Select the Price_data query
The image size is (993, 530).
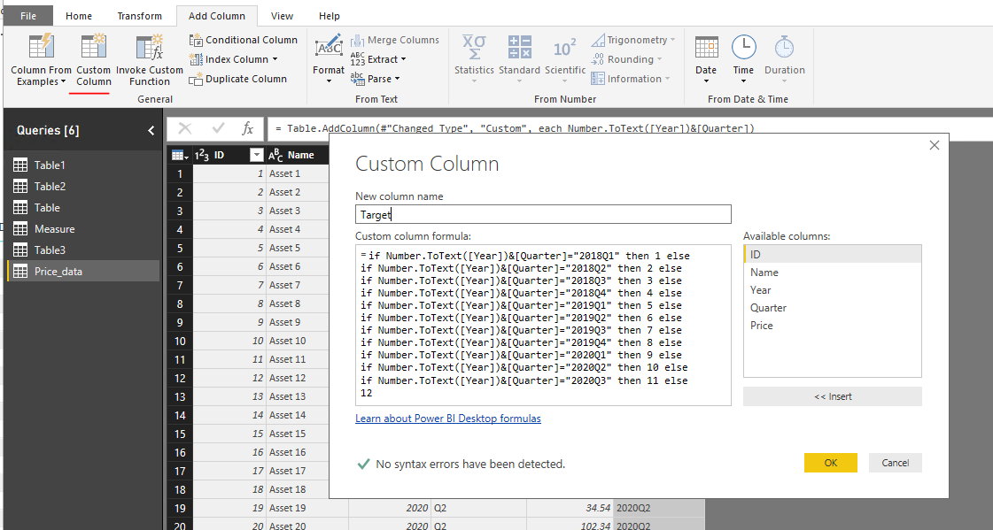click(83, 272)
